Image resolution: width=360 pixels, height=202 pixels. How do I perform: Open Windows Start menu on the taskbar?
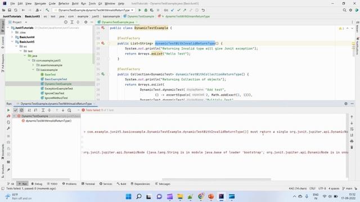pos(128,196)
